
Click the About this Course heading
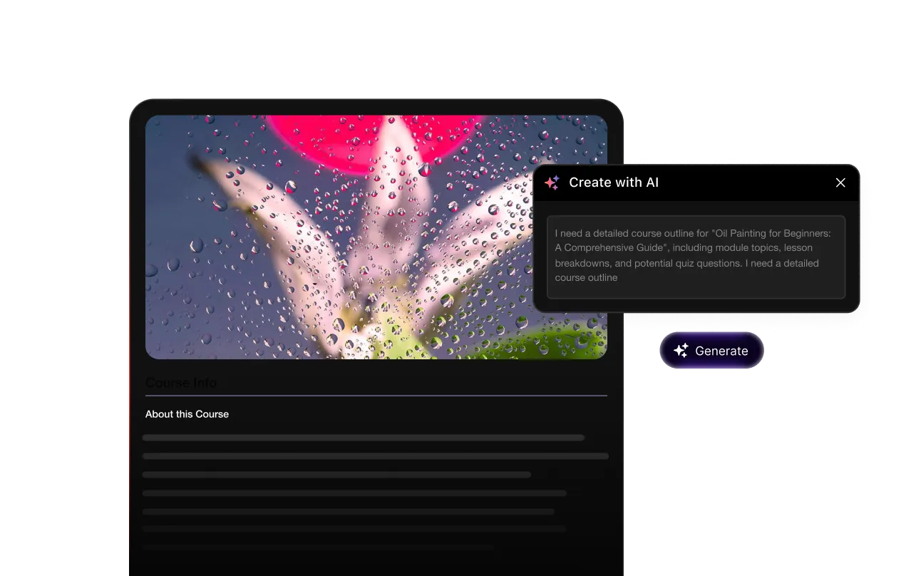(187, 414)
